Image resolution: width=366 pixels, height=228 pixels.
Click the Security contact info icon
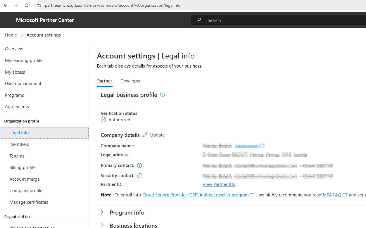click(x=140, y=176)
